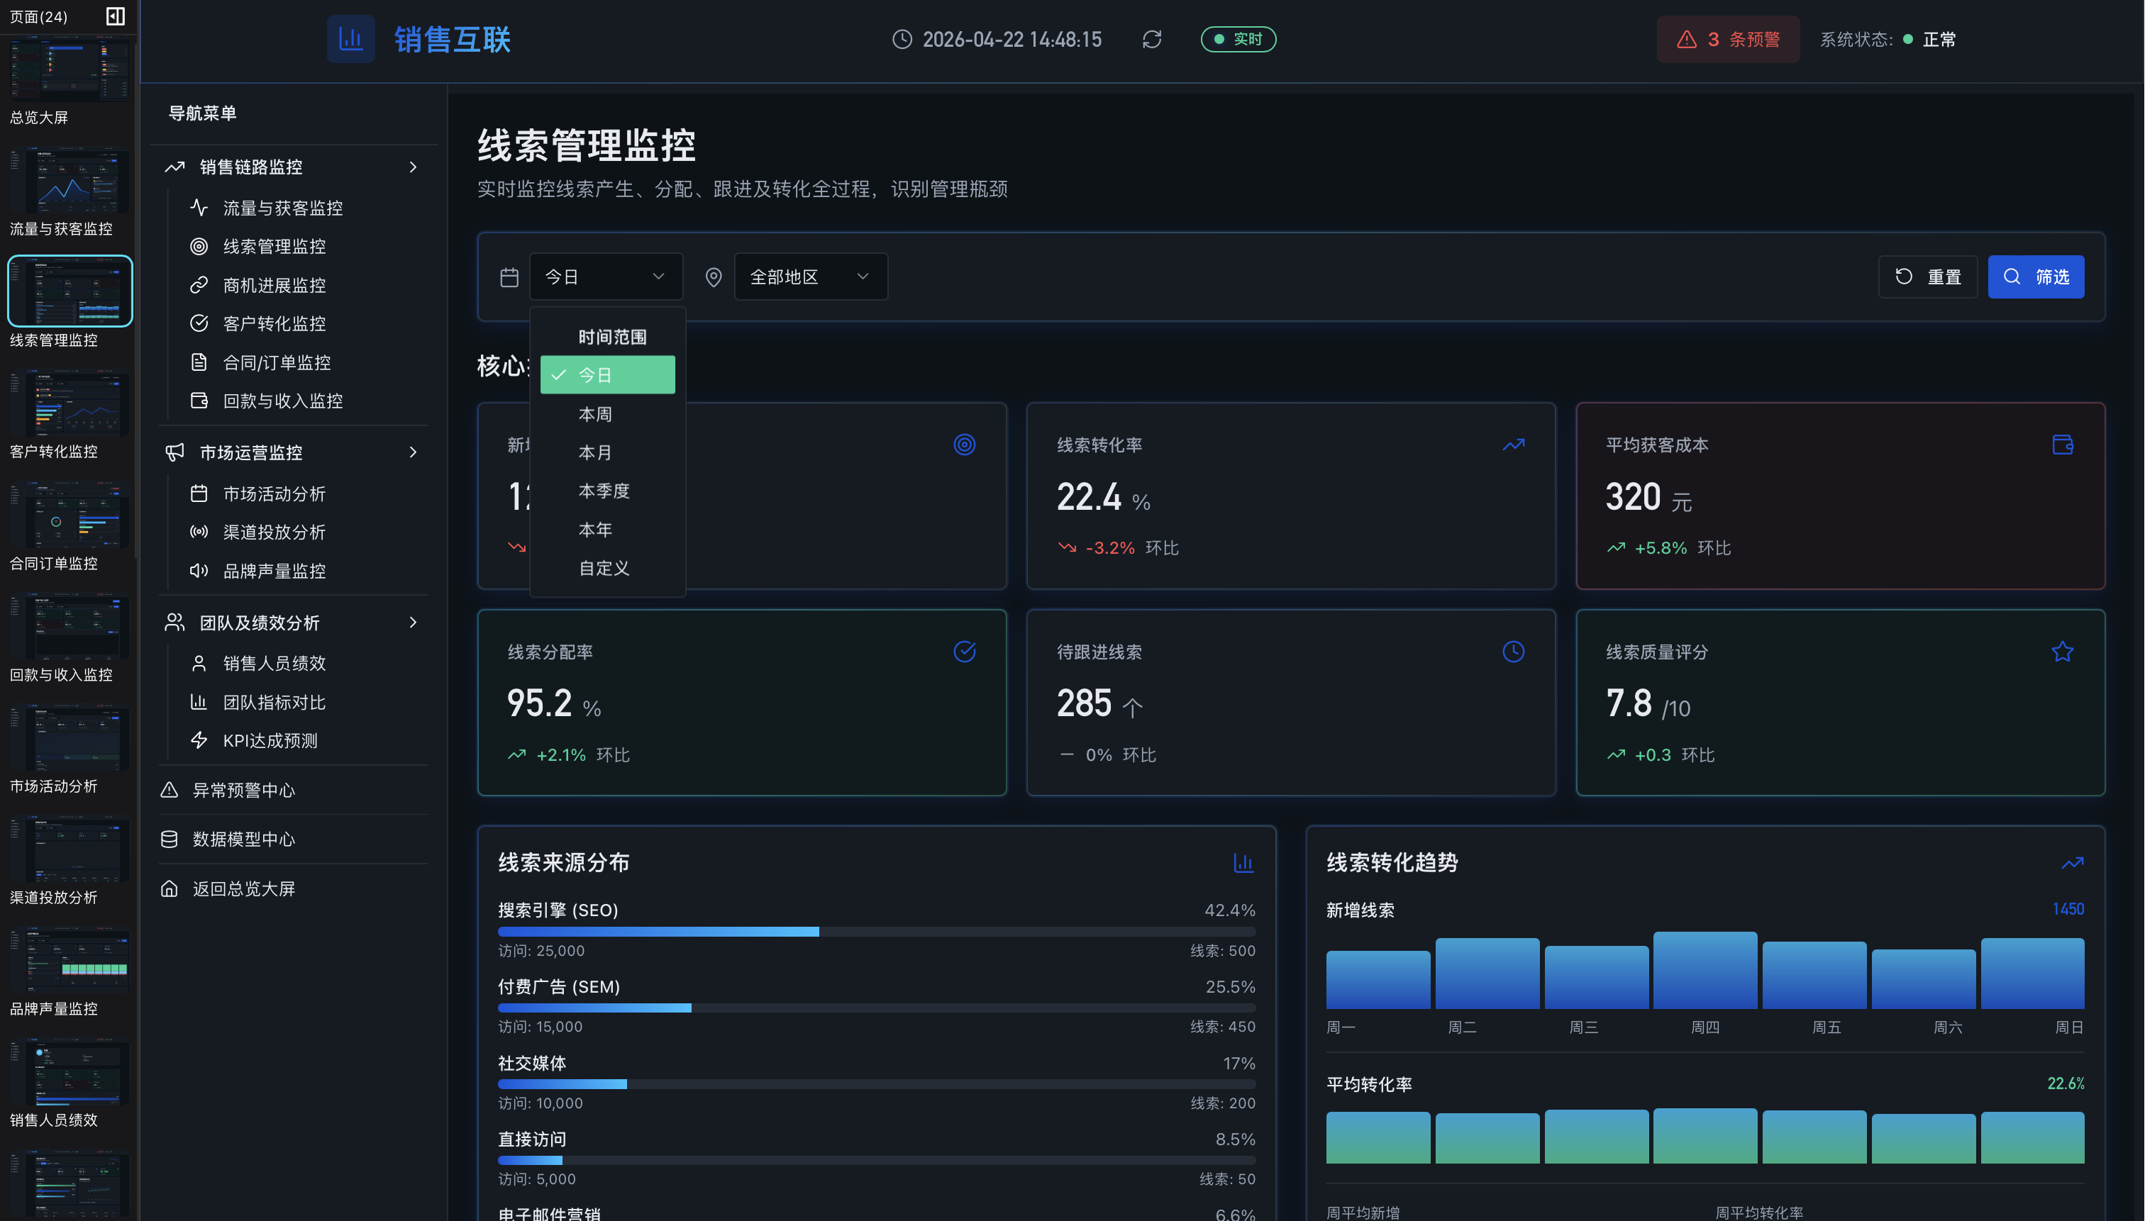
Task: Open the 全部地区 region dropdown
Action: coord(810,277)
